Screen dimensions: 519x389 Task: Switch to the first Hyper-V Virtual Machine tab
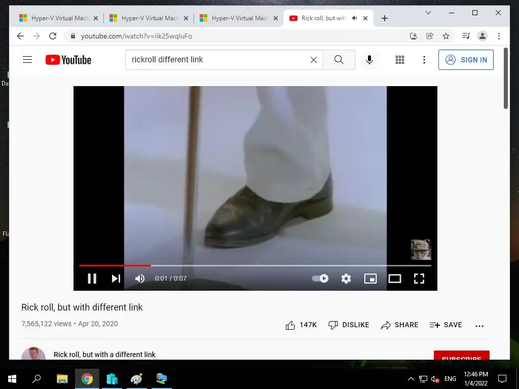[x=59, y=18]
